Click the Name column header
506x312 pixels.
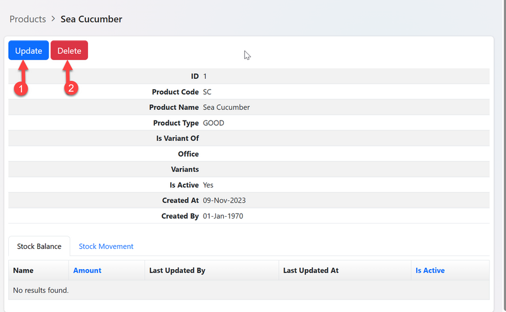[x=23, y=270]
